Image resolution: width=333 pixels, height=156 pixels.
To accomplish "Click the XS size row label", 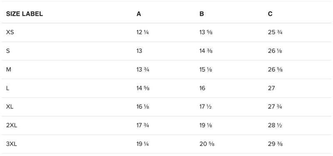I will click(10, 32).
